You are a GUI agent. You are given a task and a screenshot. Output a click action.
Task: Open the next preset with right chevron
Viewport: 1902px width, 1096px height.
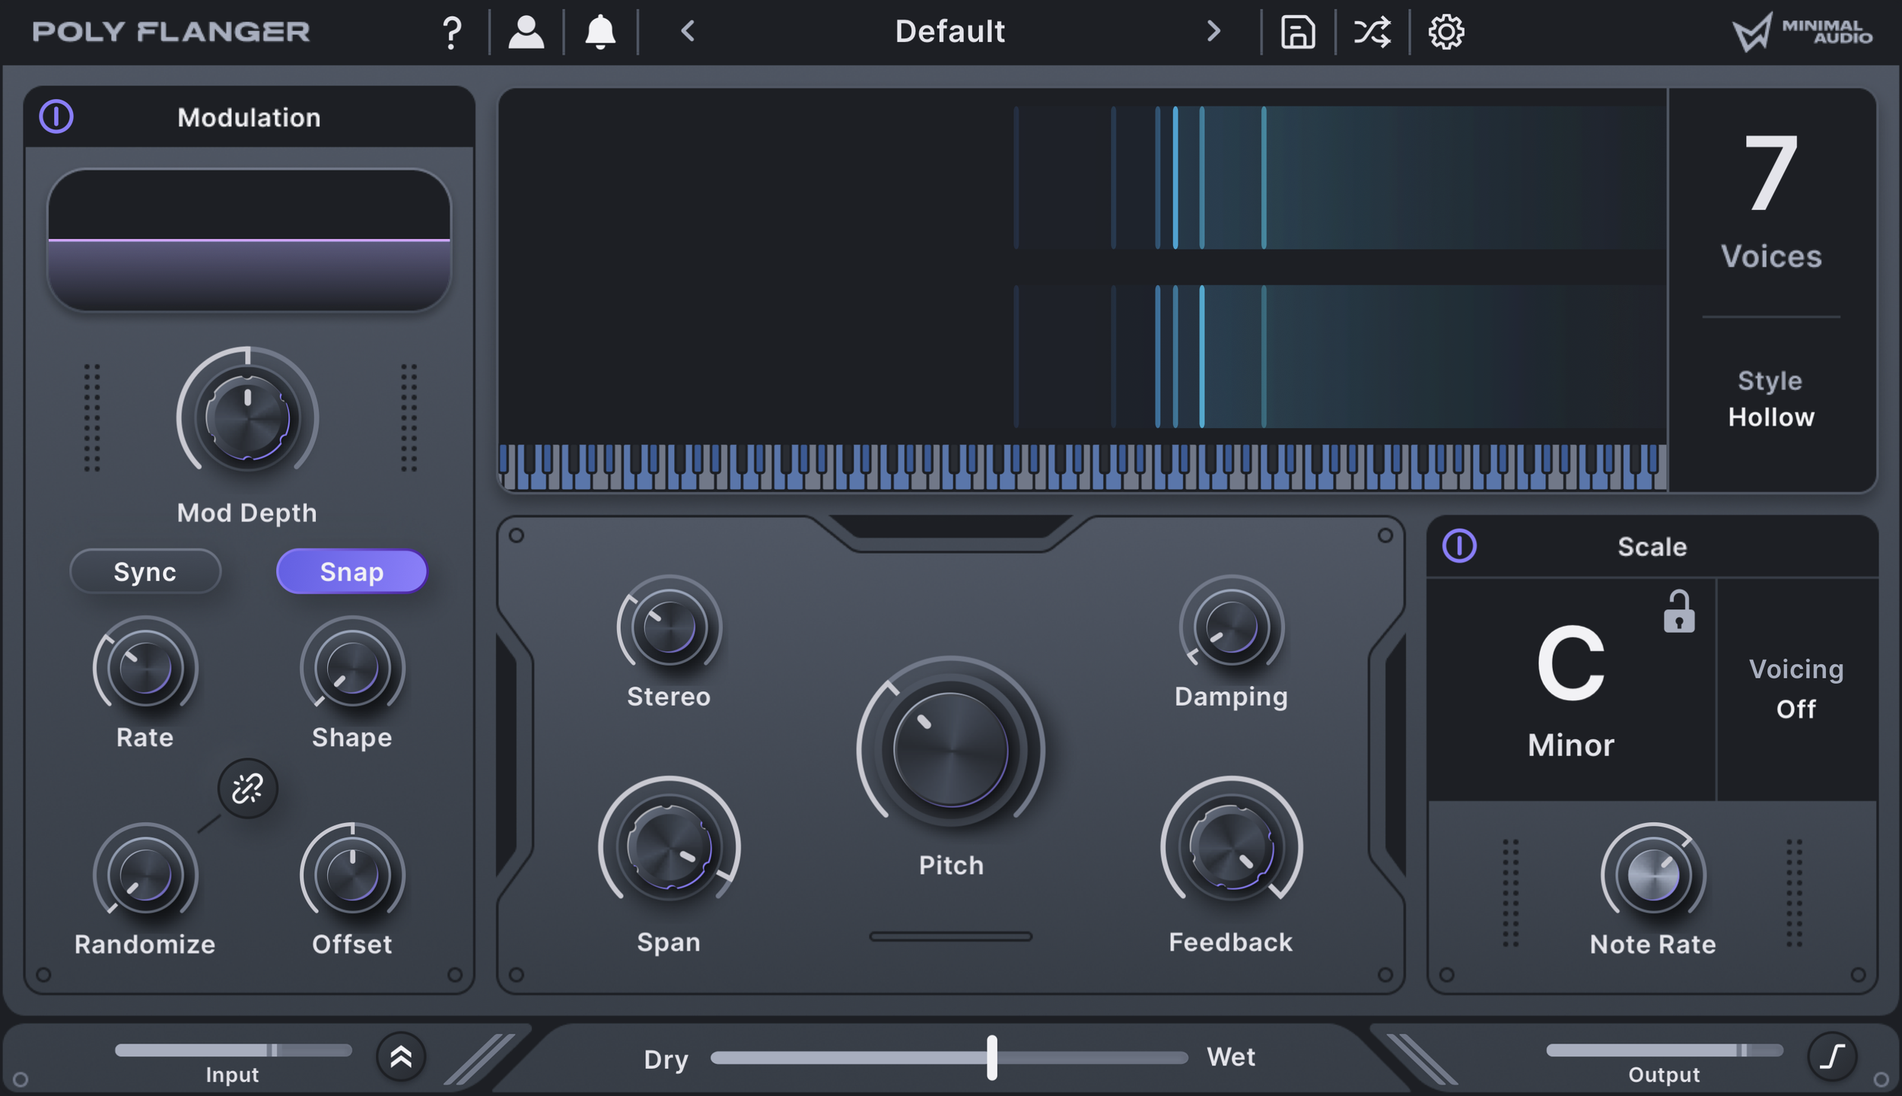pos(1213,31)
